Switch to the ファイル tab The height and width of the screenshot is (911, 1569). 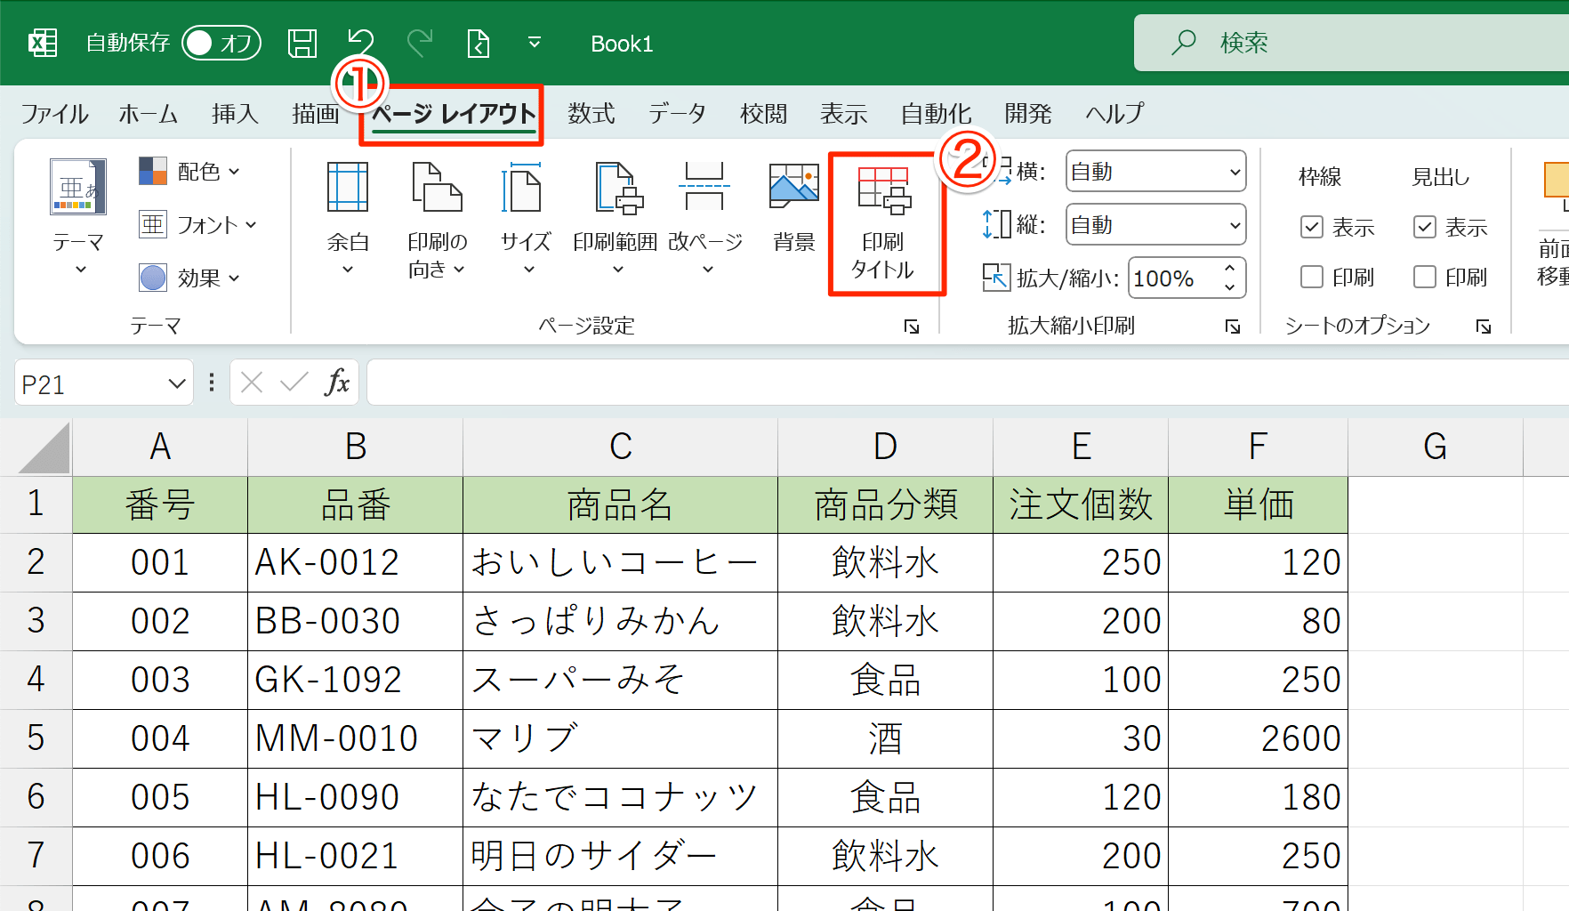tap(54, 114)
